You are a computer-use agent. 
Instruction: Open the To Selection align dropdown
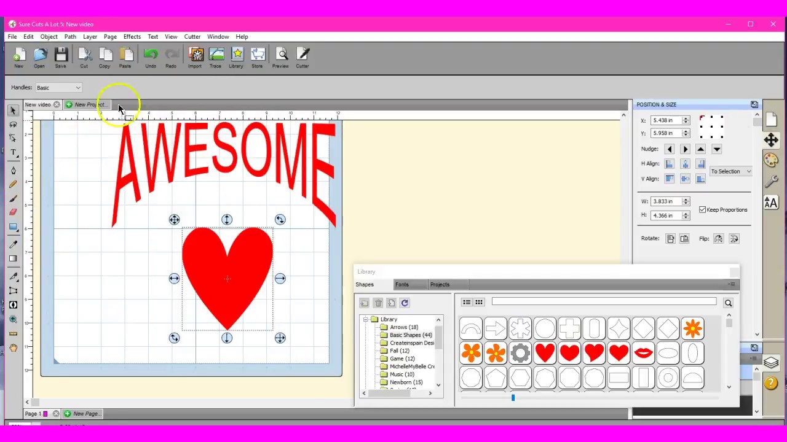(x=731, y=171)
